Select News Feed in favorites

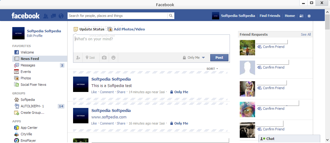click(40, 59)
